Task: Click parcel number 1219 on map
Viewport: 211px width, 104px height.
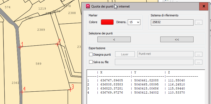Action: click(42, 9)
